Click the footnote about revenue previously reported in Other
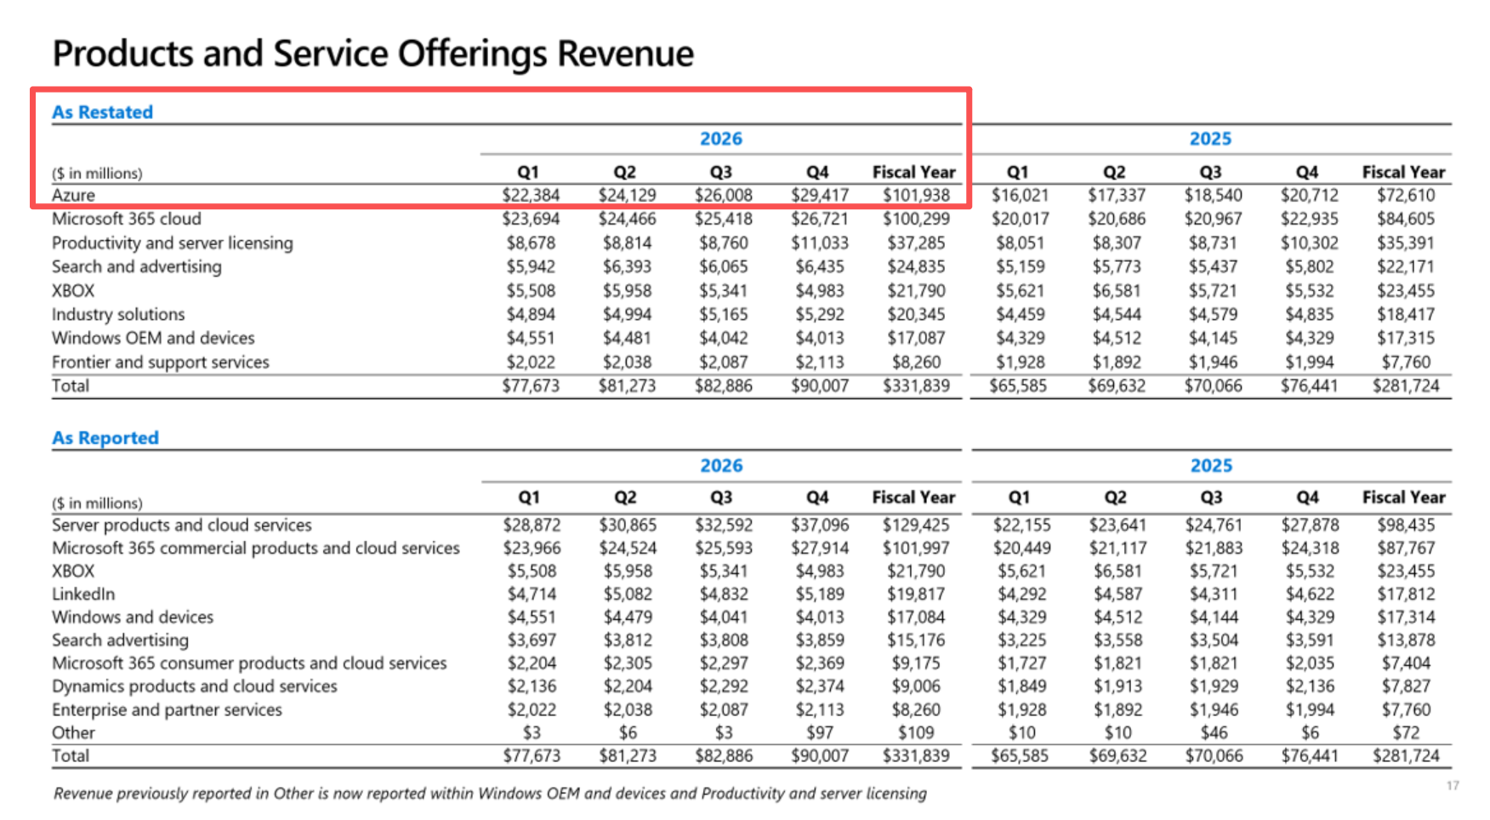Screen dimensions: 1490x820 pos(490,794)
